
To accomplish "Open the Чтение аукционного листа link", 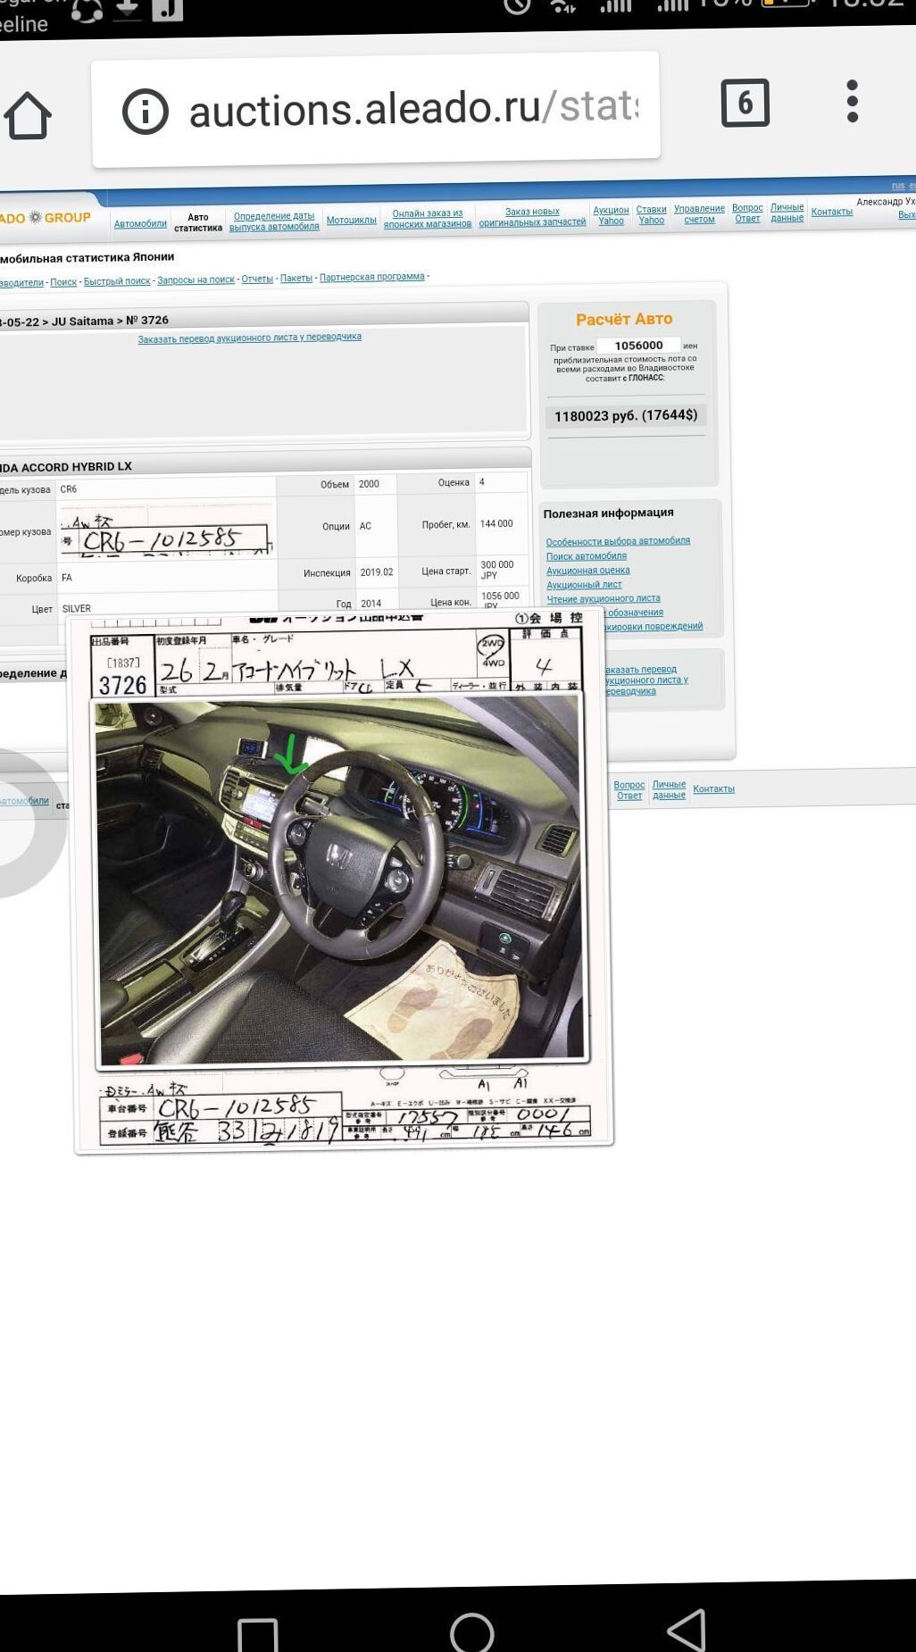I will pos(604,598).
